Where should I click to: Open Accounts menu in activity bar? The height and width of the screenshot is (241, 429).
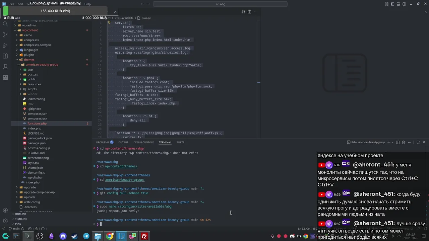[x=5, y=210]
